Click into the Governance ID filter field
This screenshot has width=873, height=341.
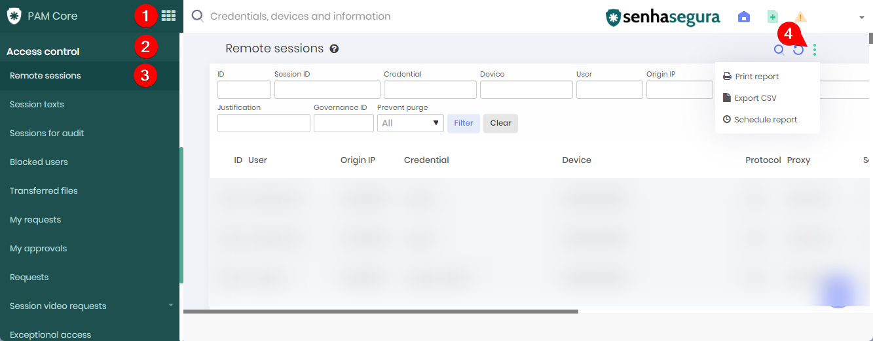coord(344,123)
